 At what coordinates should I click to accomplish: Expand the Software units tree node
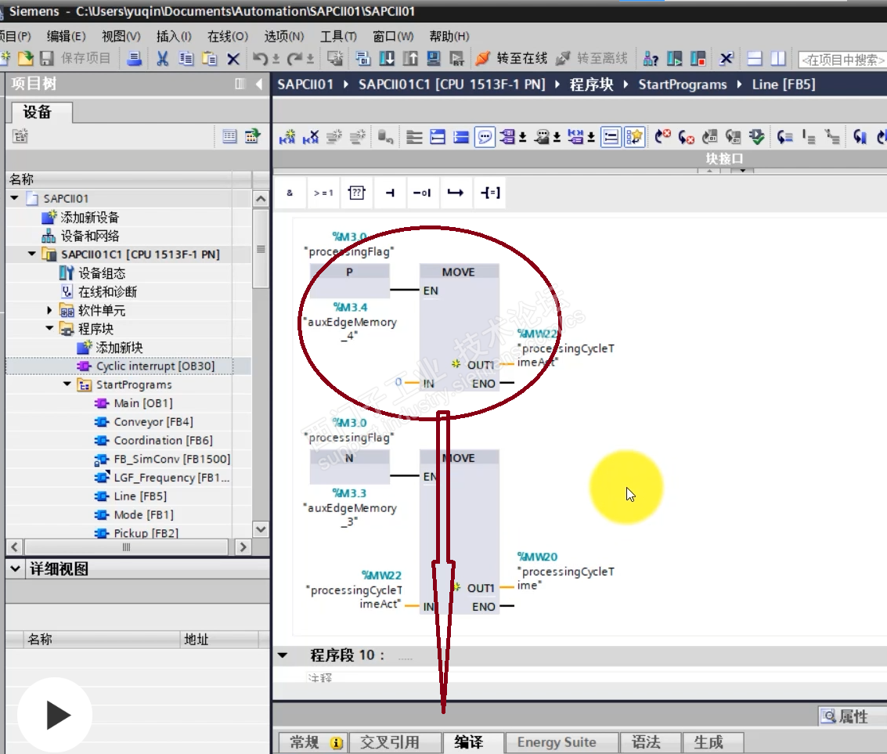pyautogui.click(x=50, y=310)
